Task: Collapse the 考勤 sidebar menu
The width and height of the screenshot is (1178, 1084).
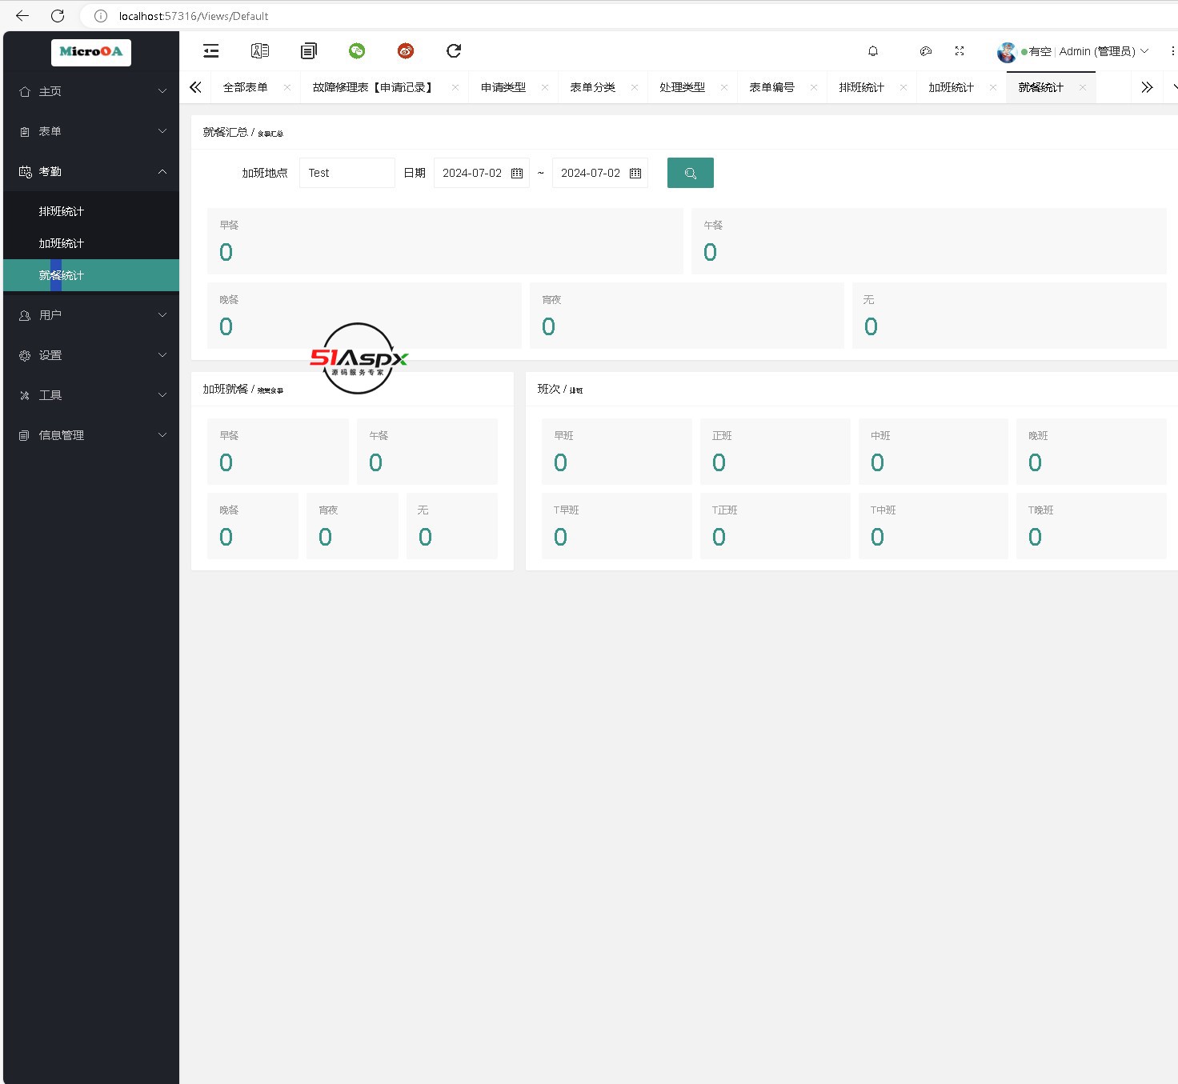Action: 91,171
